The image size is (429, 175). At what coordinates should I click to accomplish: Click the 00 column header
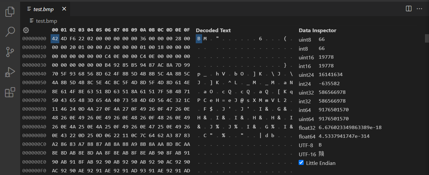(55, 30)
